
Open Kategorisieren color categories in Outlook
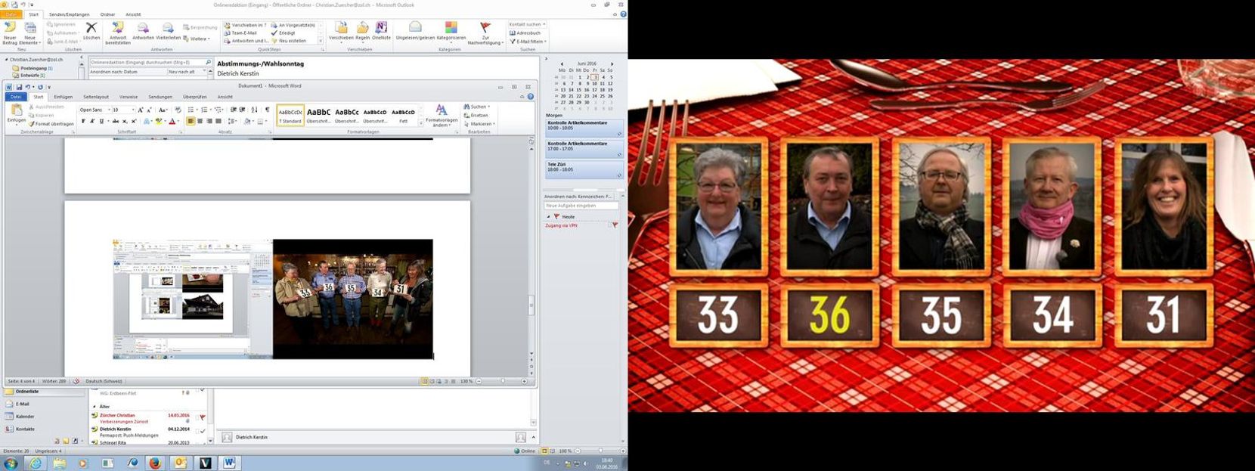pos(451,31)
